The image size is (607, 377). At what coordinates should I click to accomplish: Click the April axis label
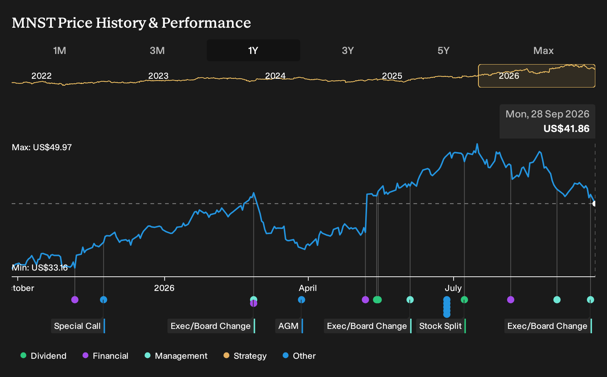[308, 288]
